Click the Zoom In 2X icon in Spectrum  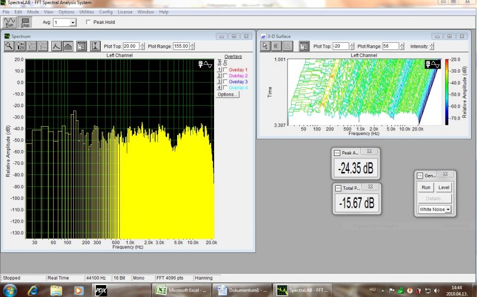point(21,46)
